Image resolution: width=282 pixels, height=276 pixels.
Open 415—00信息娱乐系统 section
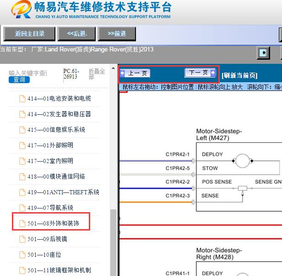point(56,130)
